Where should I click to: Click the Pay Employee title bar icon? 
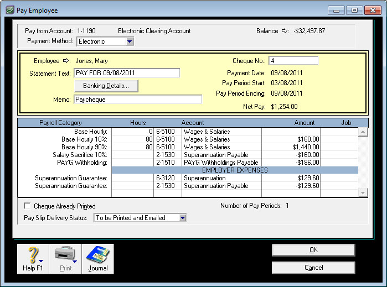pyautogui.click(x=10, y=11)
